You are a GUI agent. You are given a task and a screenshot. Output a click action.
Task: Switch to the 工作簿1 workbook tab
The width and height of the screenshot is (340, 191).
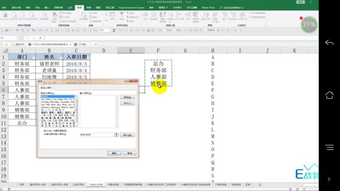(81, 44)
